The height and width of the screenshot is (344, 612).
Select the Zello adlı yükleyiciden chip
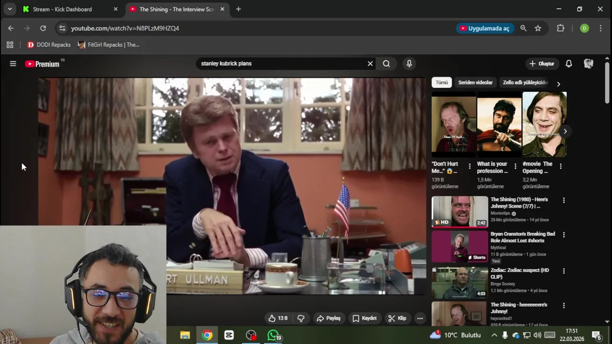tap(525, 83)
